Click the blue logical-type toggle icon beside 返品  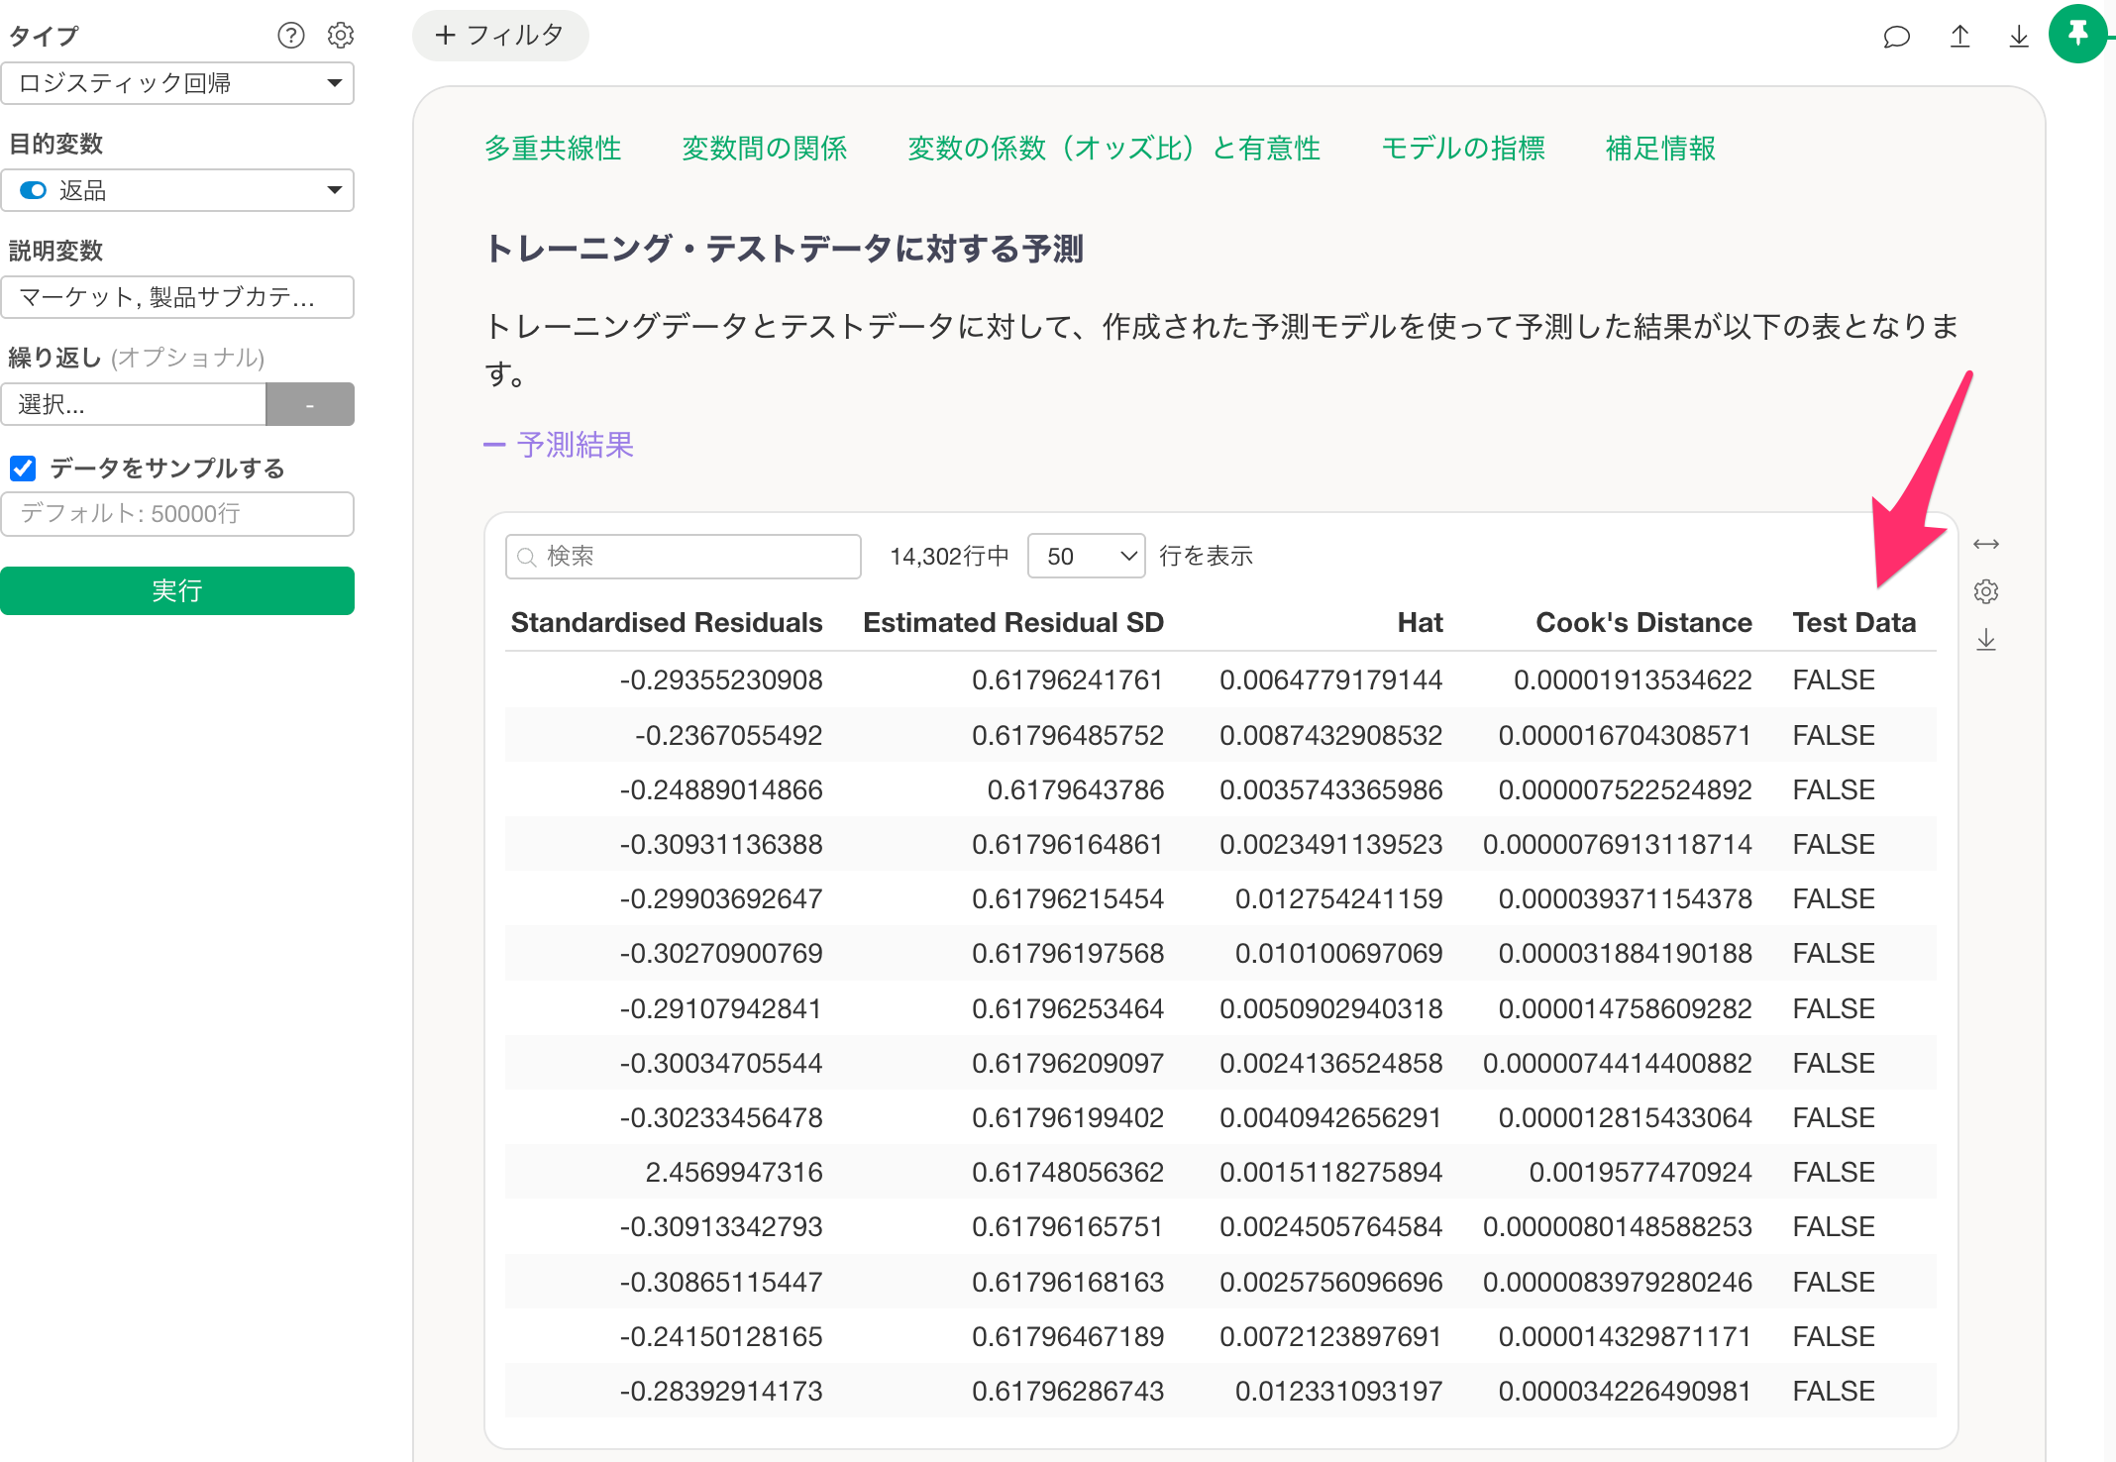point(33,190)
